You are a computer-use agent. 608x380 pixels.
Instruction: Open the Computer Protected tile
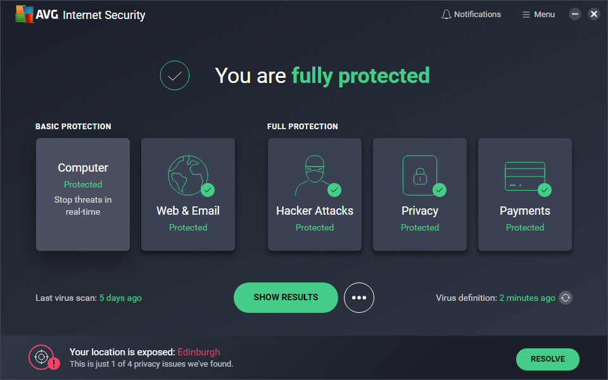pyautogui.click(x=83, y=194)
